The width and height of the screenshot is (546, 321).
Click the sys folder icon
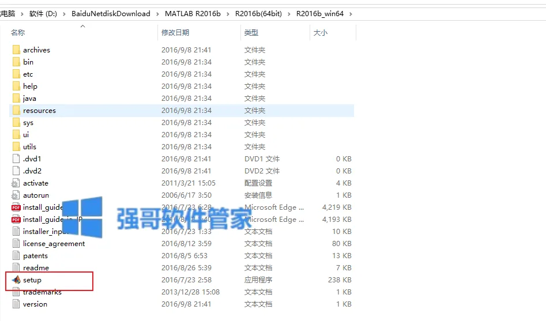click(16, 123)
